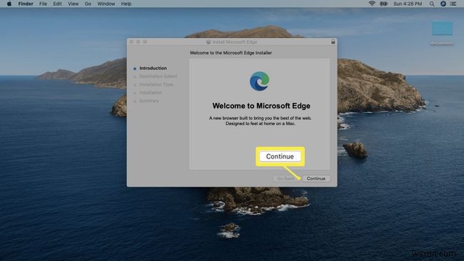Image resolution: width=464 pixels, height=261 pixels.
Task: Click the installer package icon in title
Action: 208,42
